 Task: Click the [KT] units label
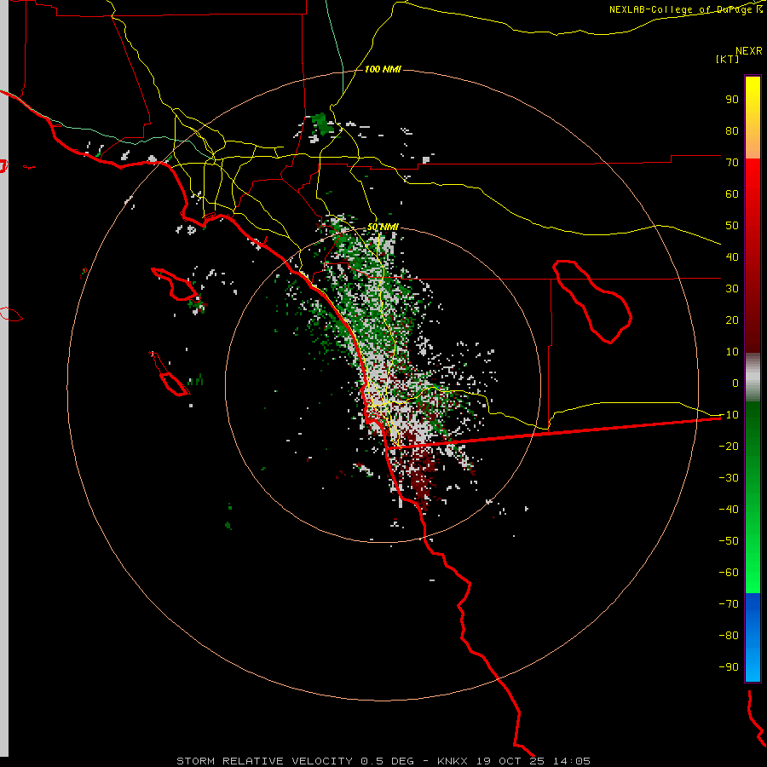pos(728,59)
